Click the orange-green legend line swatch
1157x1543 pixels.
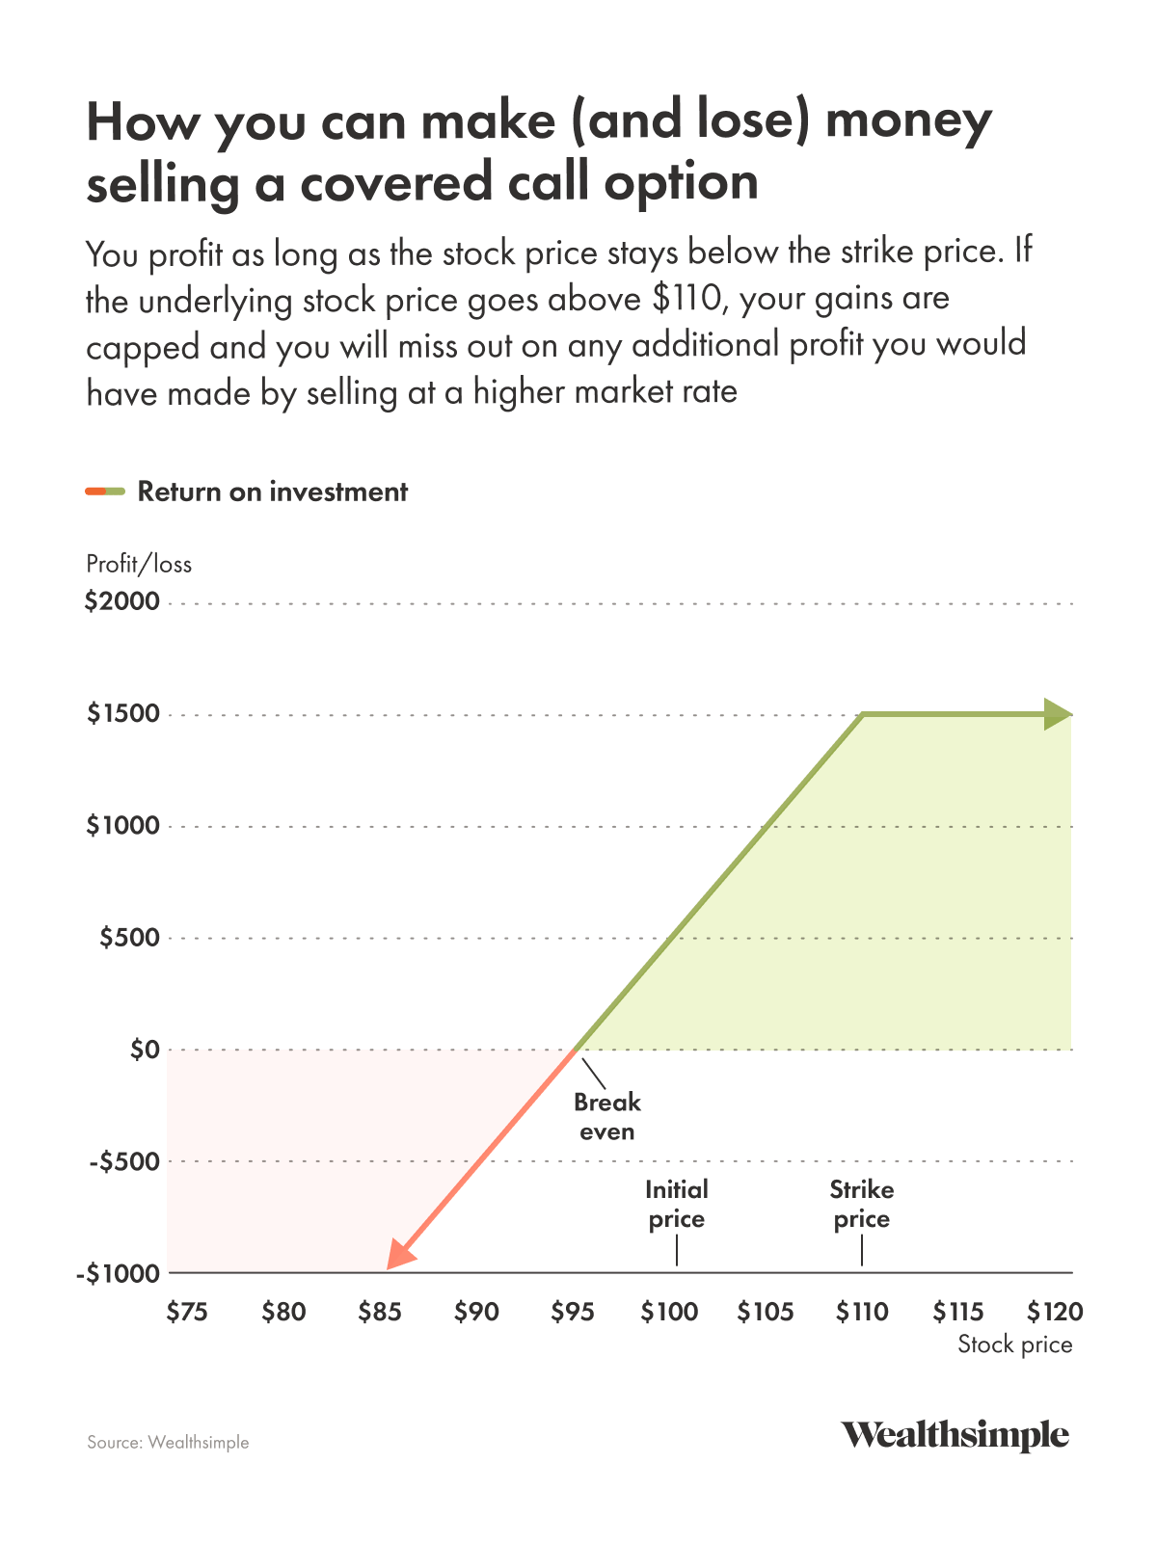(x=105, y=492)
